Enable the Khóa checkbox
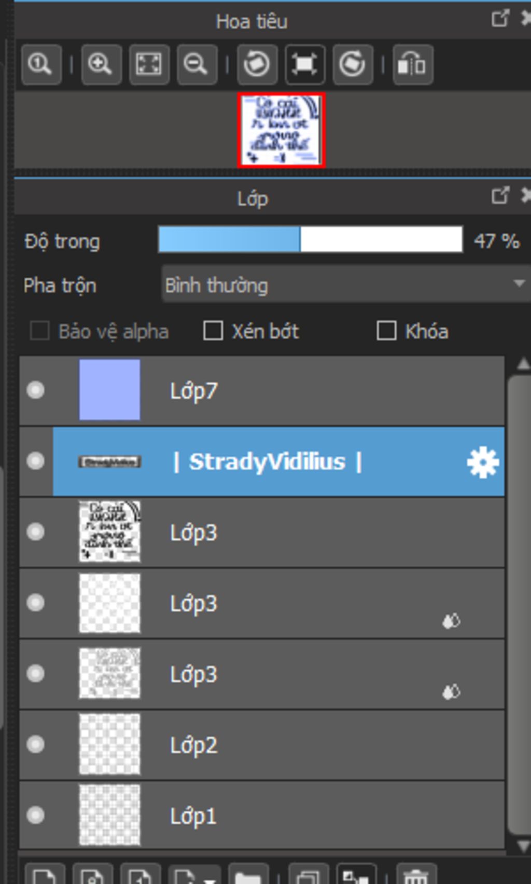This screenshot has height=884, width=531. 386,331
